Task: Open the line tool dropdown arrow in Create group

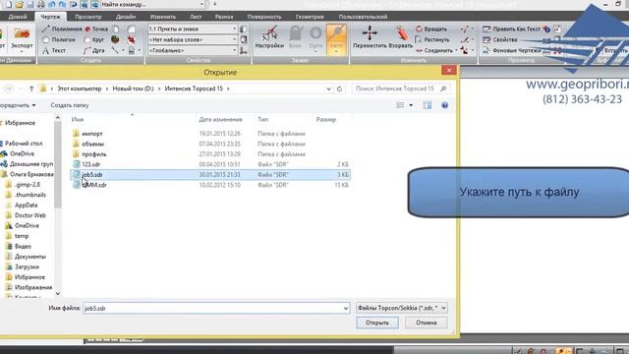Action: [x=123, y=50]
